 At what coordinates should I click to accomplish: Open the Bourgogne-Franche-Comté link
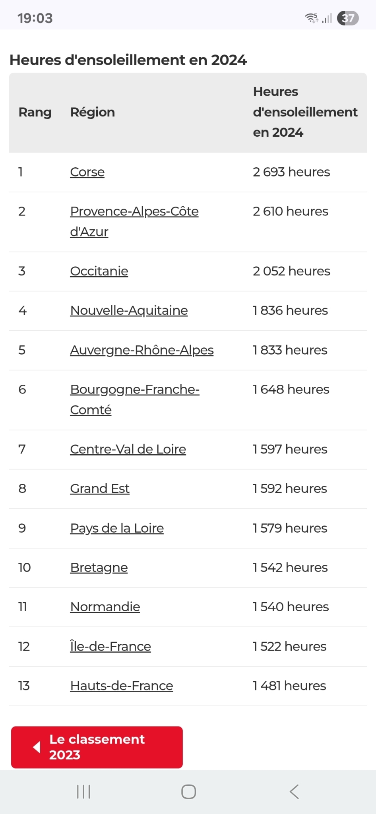point(135,399)
